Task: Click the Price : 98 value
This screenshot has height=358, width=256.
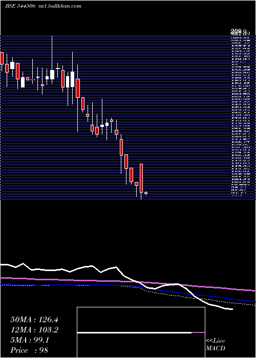Action: point(29,350)
